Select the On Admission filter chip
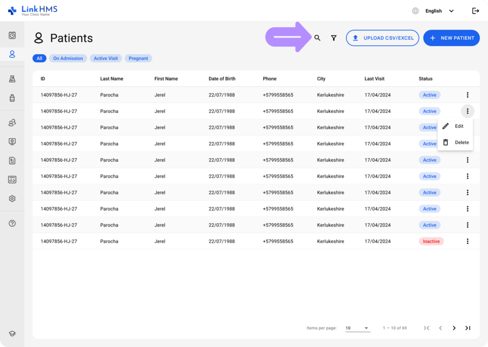488x347 pixels. point(68,58)
